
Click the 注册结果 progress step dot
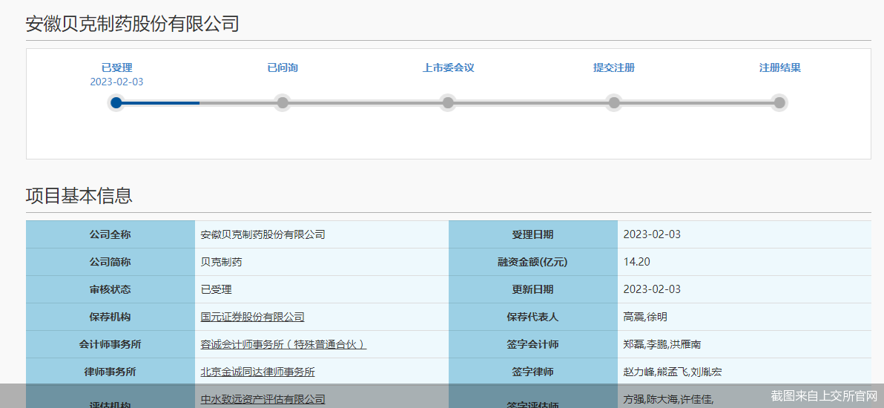click(779, 103)
